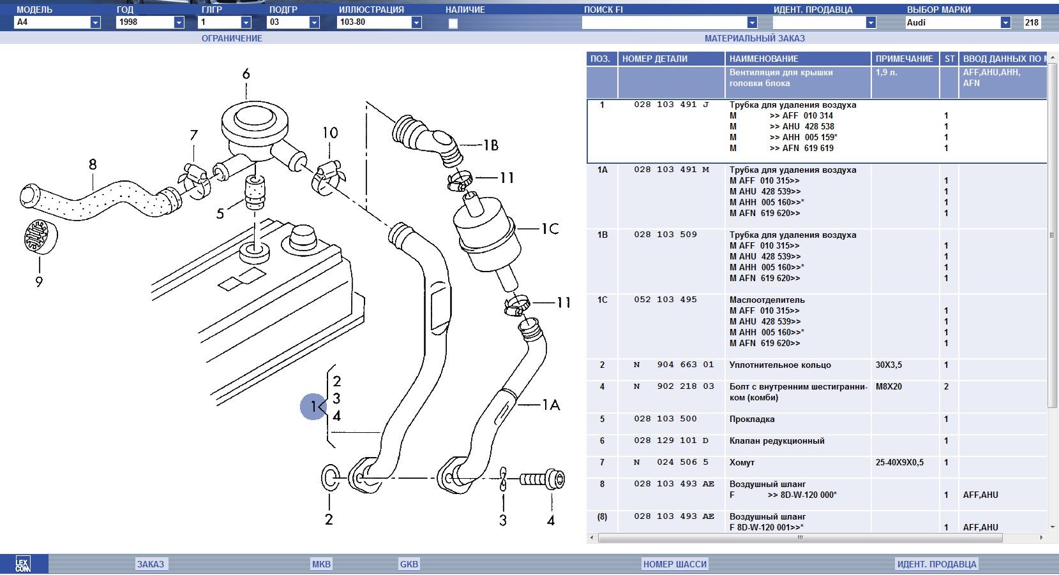
Task: Open the ПОИСК FI dropdown arrow
Action: (752, 23)
